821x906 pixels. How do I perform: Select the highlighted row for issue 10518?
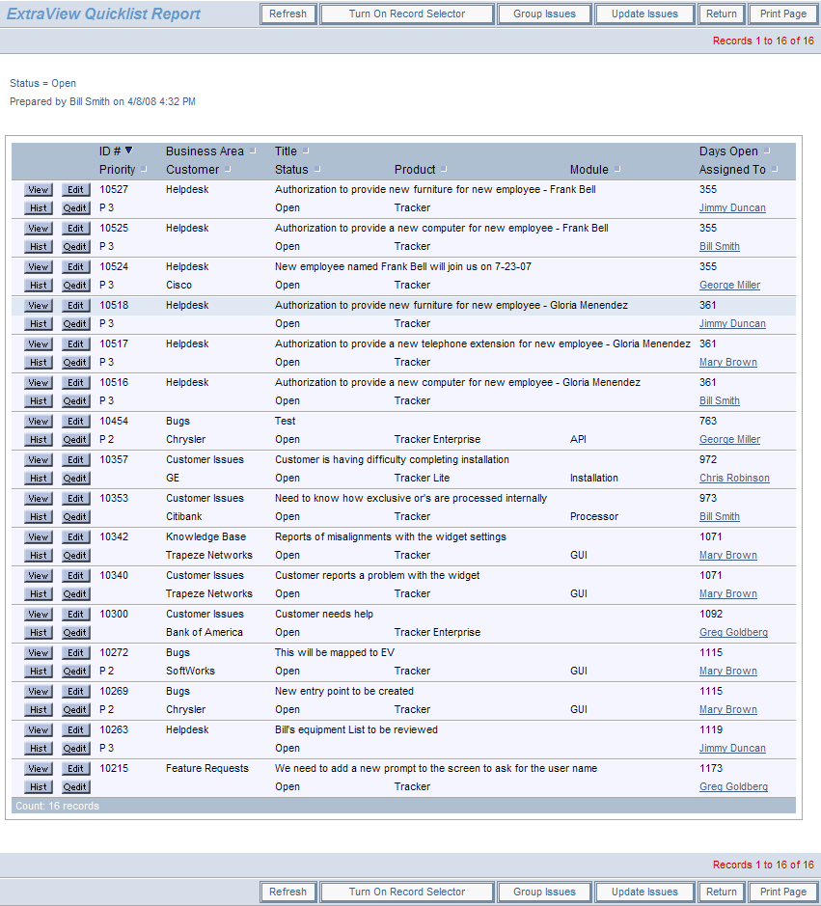click(x=451, y=306)
